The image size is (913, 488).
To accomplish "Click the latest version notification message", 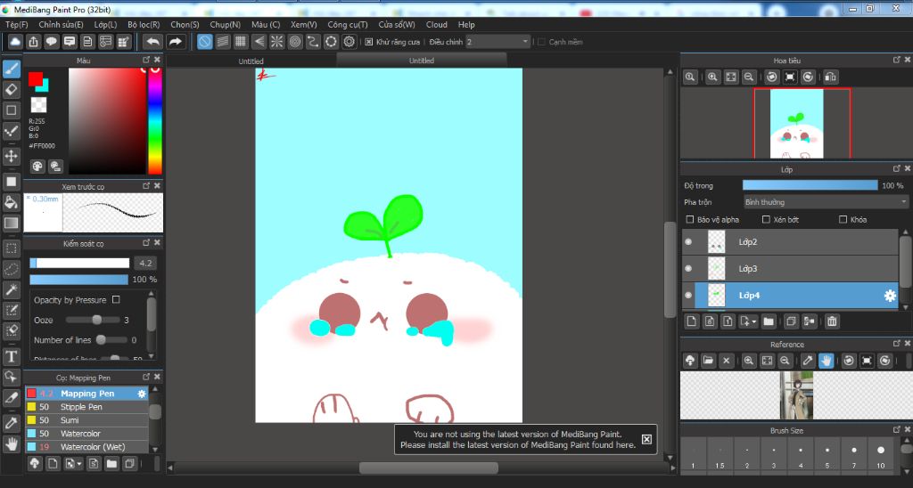I will (x=518, y=439).
